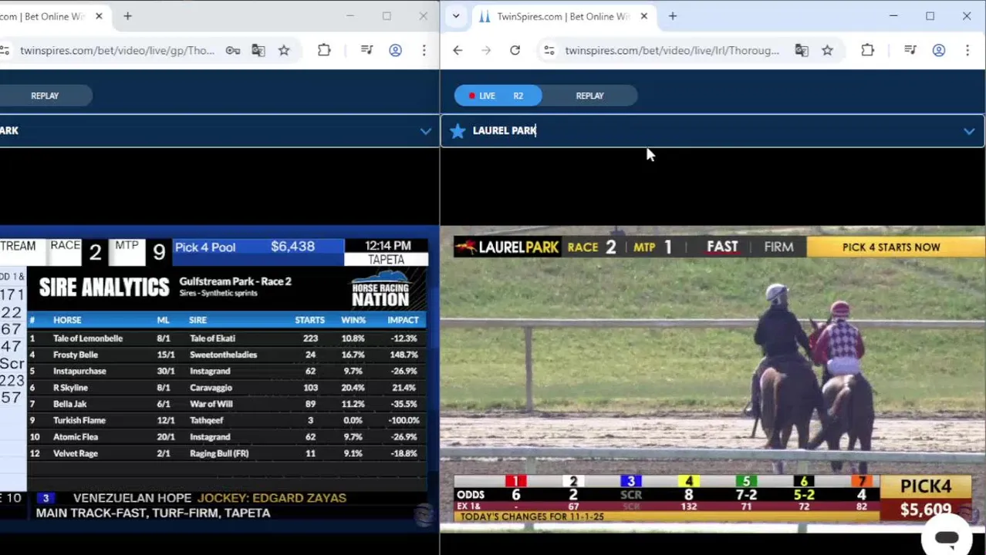Click 'Velvet Rage' horse name

[x=76, y=453]
